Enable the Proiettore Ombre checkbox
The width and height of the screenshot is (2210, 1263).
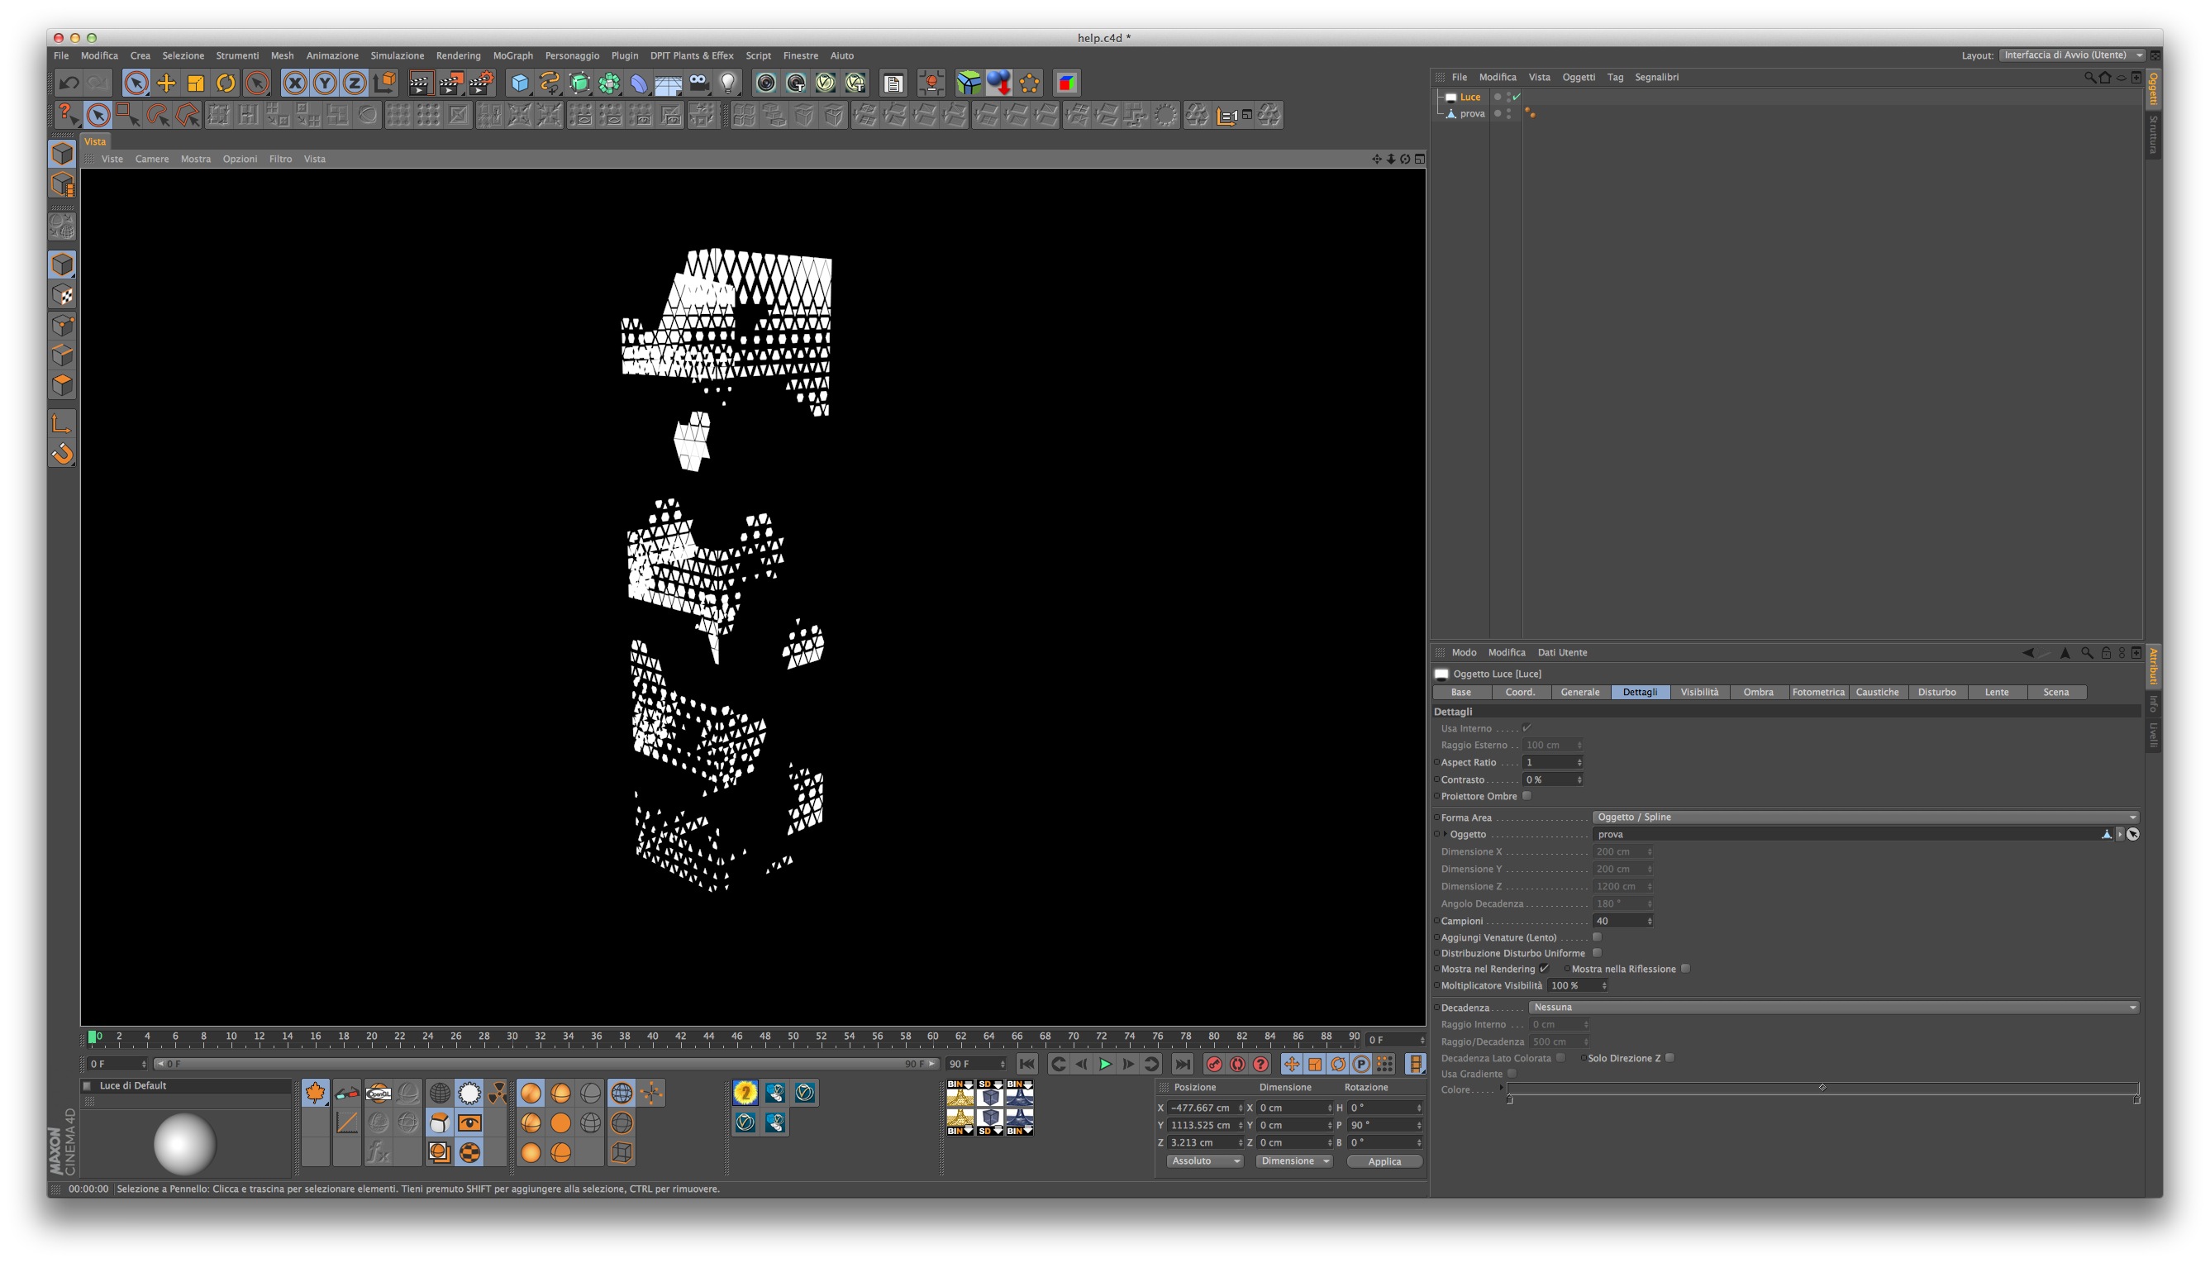pos(1527,795)
